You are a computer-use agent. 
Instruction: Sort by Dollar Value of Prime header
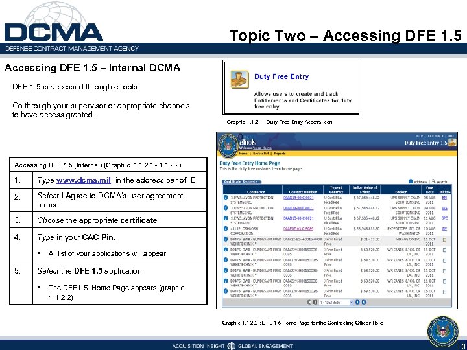(365, 190)
